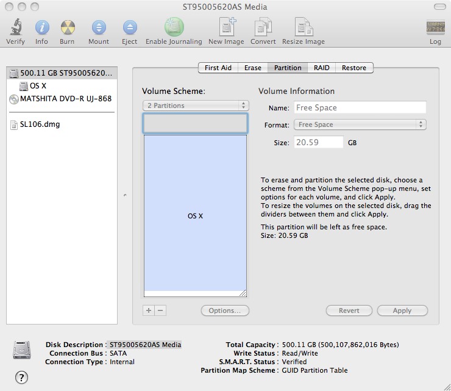The height and width of the screenshot is (391, 451).
Task: Open the Log viewer icon
Action: 436,27
